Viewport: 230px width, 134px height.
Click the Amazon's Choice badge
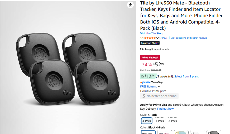click(150, 43)
